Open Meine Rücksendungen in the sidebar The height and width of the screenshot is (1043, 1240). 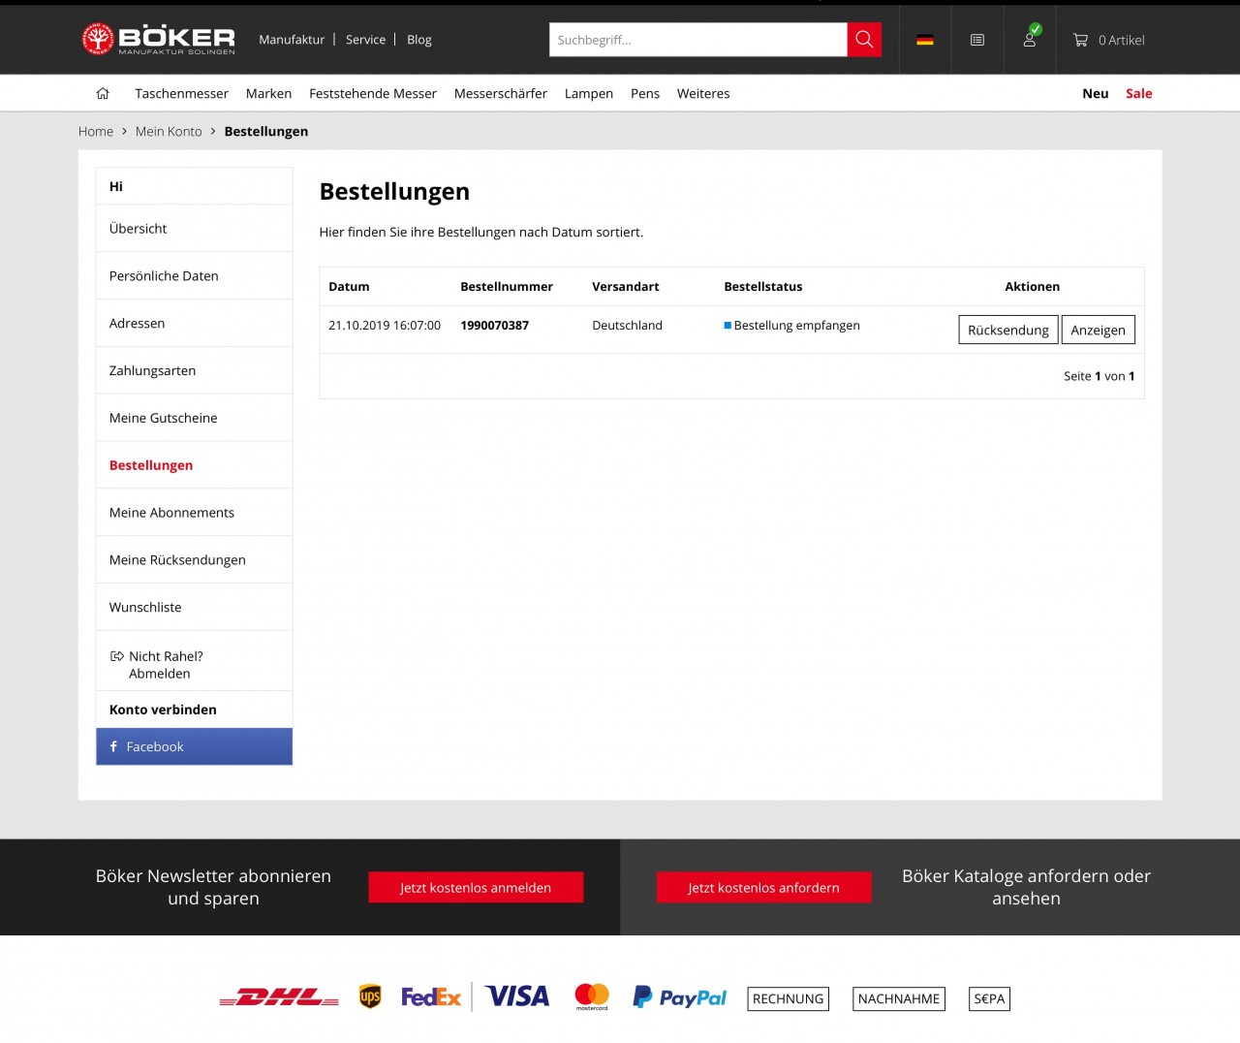tap(177, 560)
